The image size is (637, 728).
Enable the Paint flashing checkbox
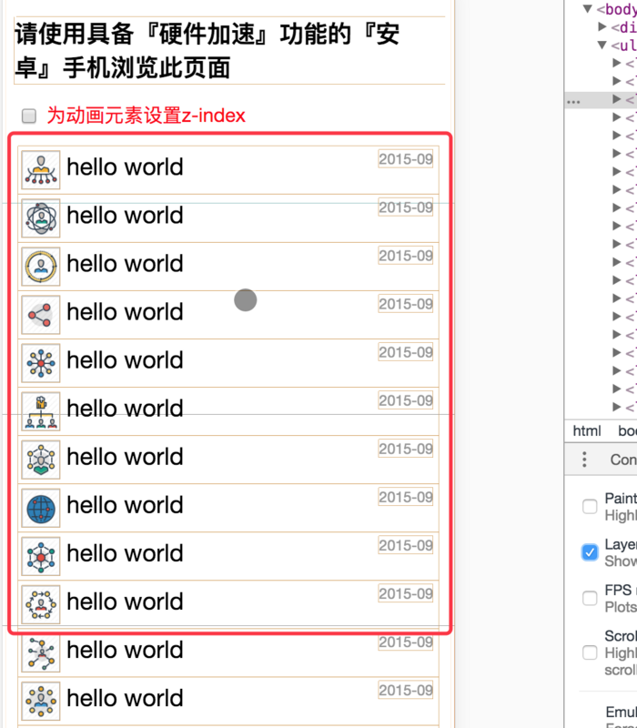(590, 506)
